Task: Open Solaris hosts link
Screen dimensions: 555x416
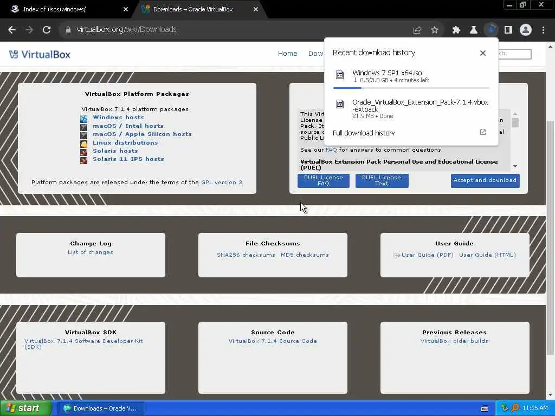Action: [115, 151]
